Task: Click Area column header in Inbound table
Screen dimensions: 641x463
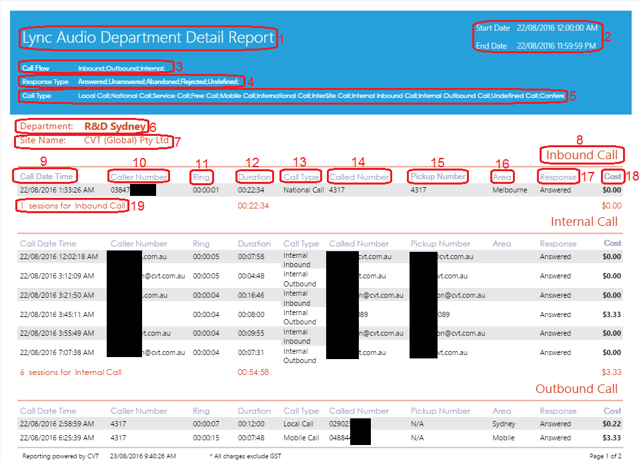Action: [x=502, y=177]
